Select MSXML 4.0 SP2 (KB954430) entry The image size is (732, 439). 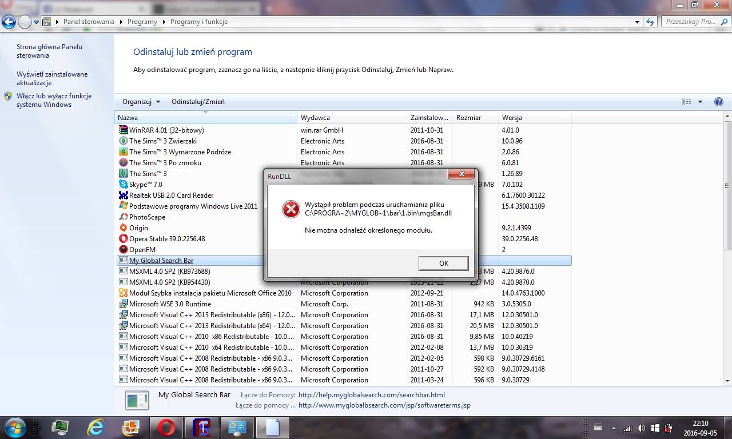(169, 282)
